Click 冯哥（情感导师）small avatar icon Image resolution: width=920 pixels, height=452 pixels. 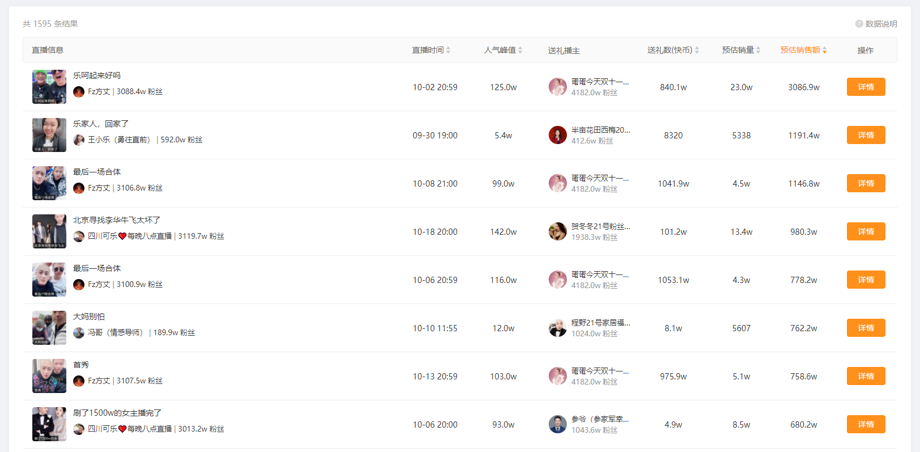[79, 333]
